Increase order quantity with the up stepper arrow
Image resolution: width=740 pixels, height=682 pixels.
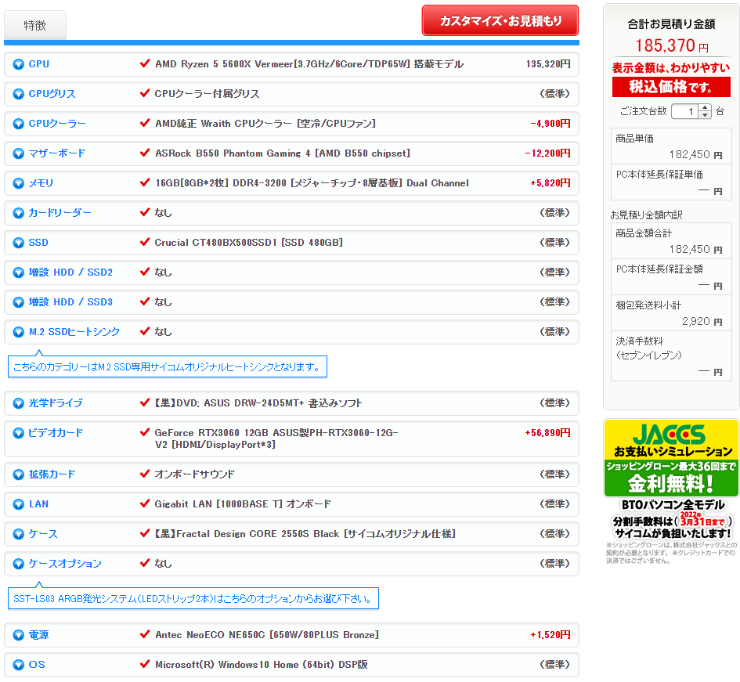(x=706, y=108)
